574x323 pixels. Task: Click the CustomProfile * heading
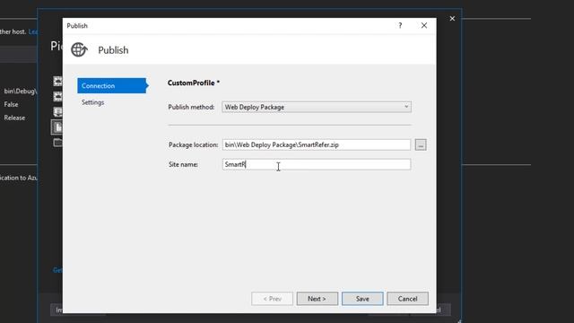pos(194,83)
